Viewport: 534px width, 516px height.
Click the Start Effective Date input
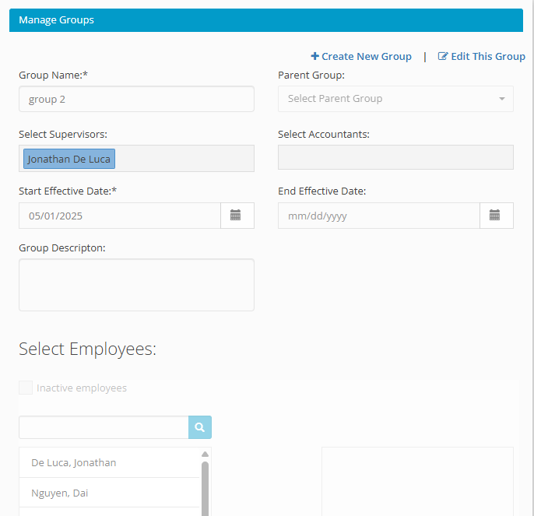(x=120, y=216)
